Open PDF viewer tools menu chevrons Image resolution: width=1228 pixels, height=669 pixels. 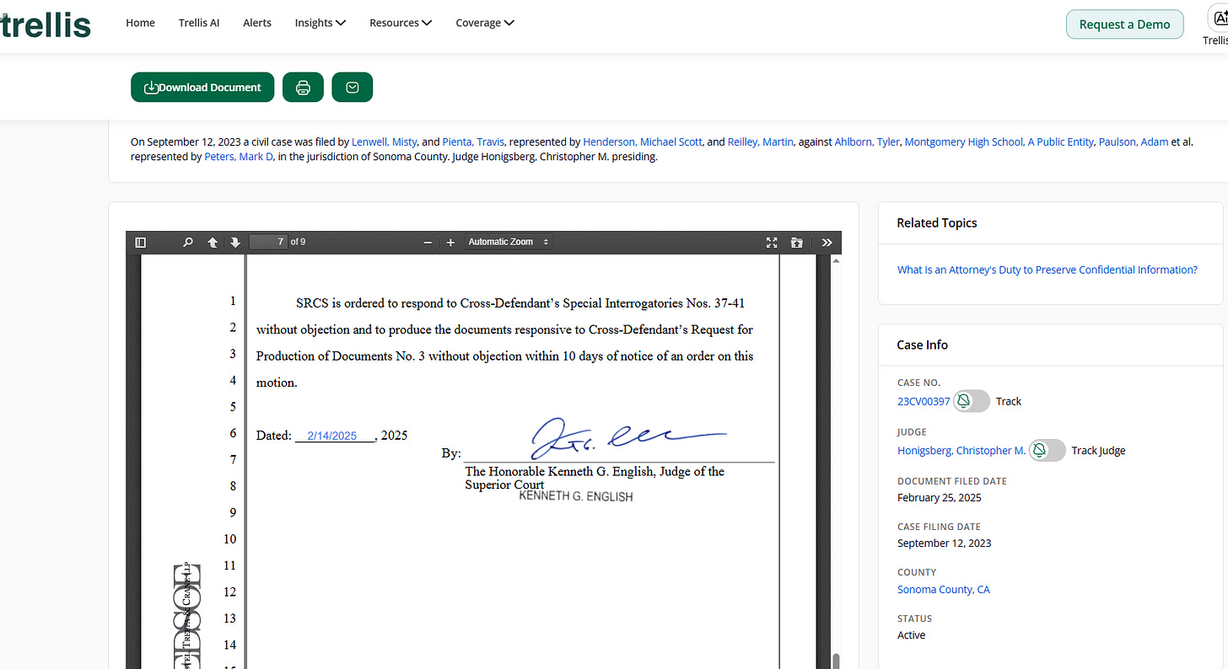click(827, 243)
